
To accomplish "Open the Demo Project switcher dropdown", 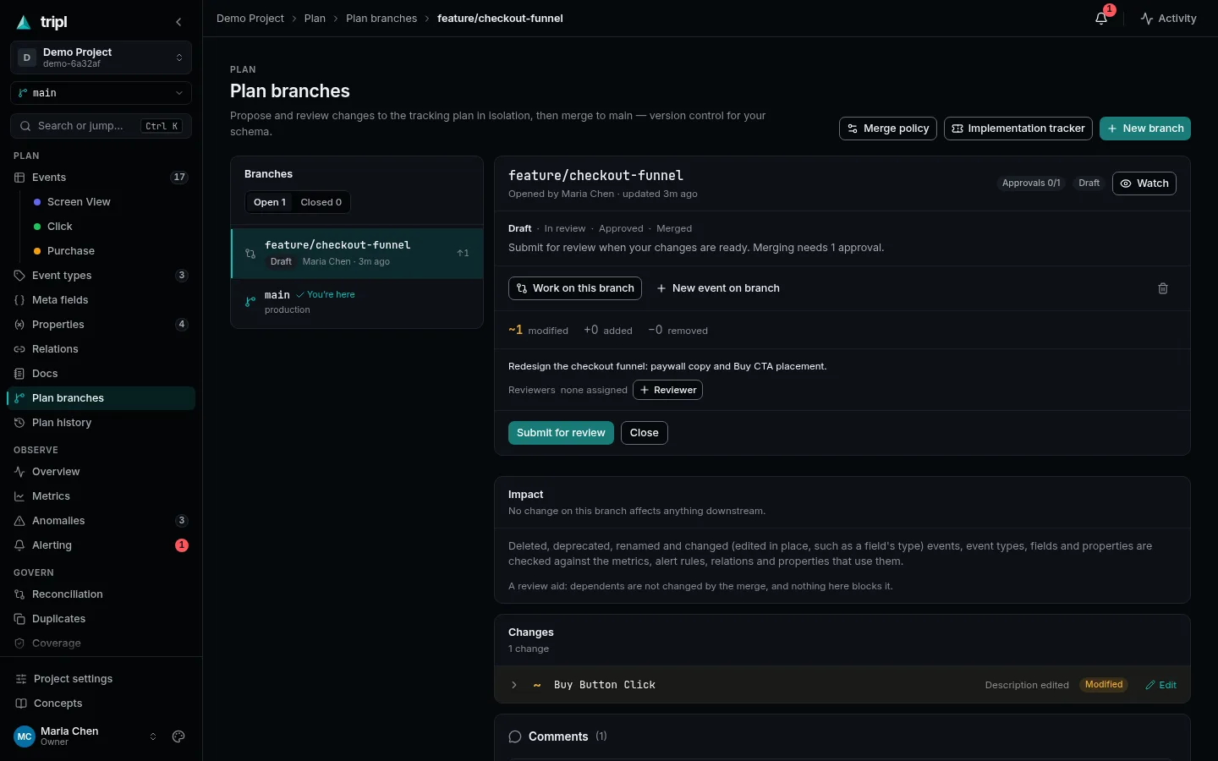I will tap(101, 57).
